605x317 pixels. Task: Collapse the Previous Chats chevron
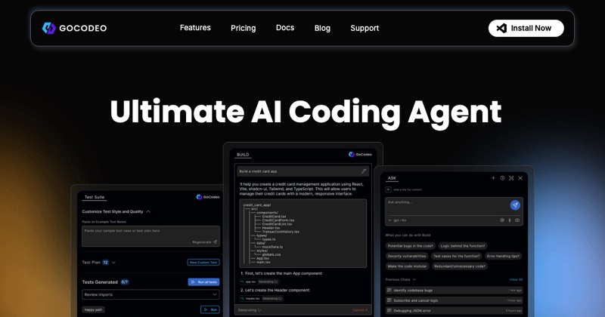click(x=414, y=279)
